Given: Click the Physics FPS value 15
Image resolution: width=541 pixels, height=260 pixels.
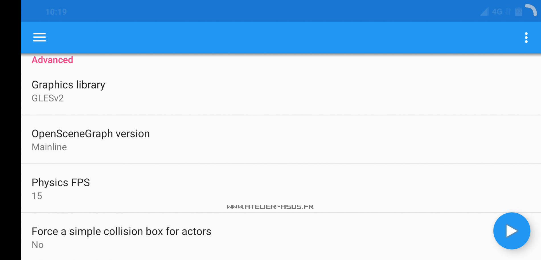Looking at the screenshot, I should [x=37, y=196].
